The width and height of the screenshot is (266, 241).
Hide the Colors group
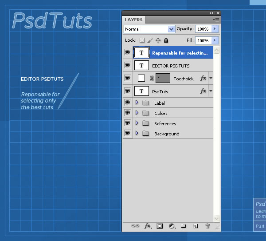(128, 113)
